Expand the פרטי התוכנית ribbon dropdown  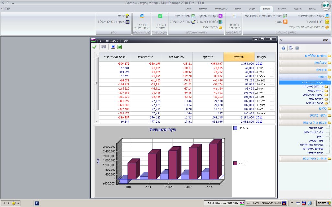(x=142, y=26)
